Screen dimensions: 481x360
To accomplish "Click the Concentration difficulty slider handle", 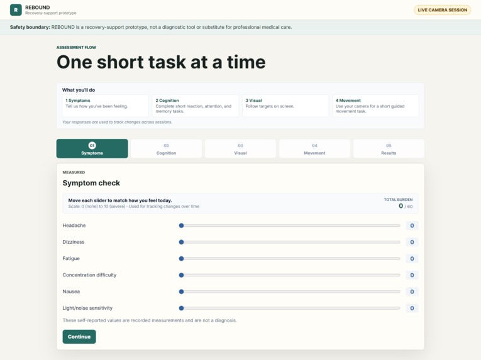I will (x=181, y=275).
